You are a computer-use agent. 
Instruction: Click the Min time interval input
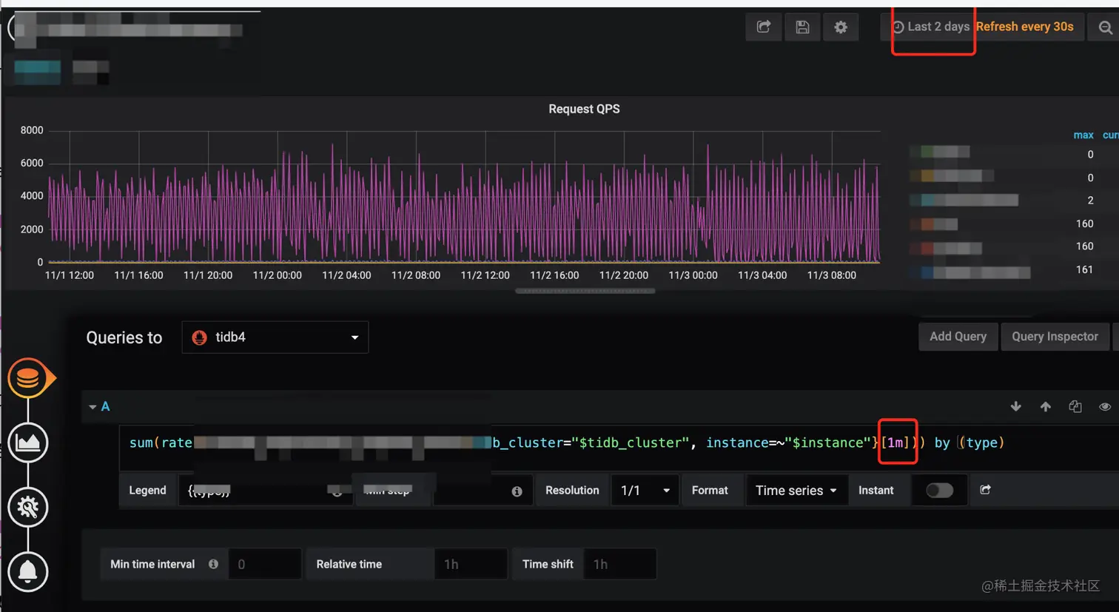[x=265, y=564]
